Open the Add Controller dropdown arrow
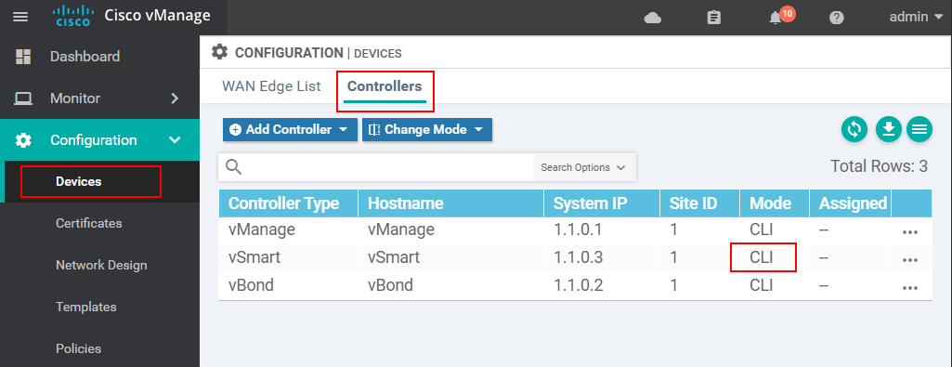The image size is (952, 367). point(343,129)
